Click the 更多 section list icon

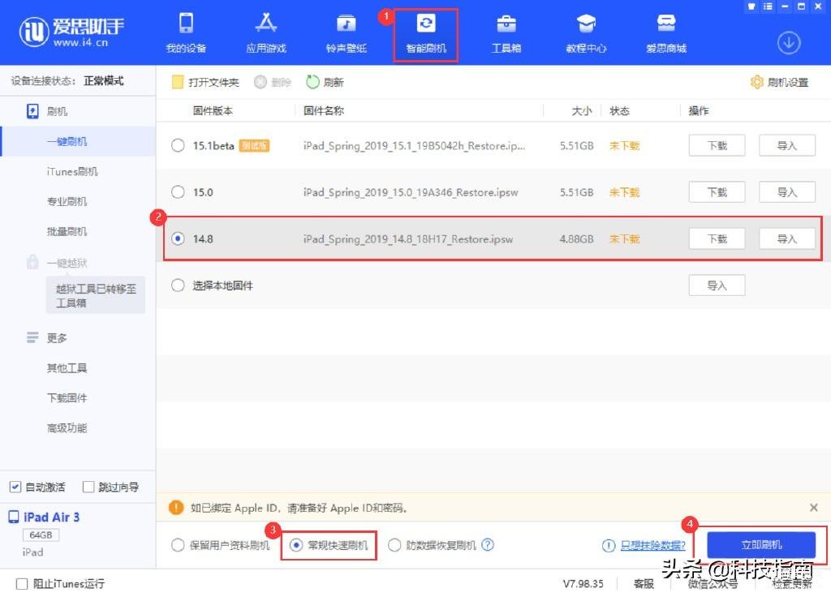tap(32, 337)
